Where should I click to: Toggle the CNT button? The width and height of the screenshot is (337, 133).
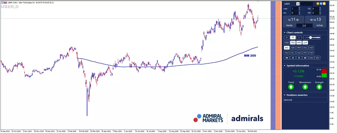[311, 53]
